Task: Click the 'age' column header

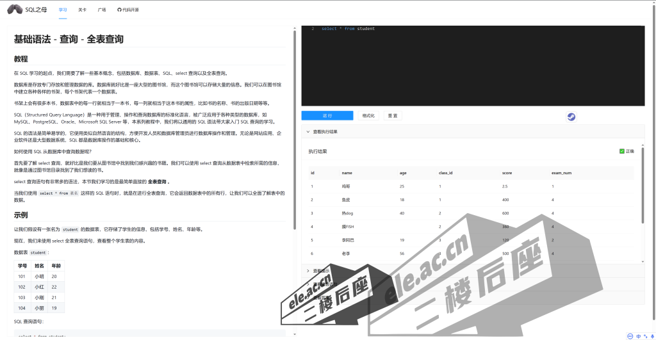Action: point(403,173)
